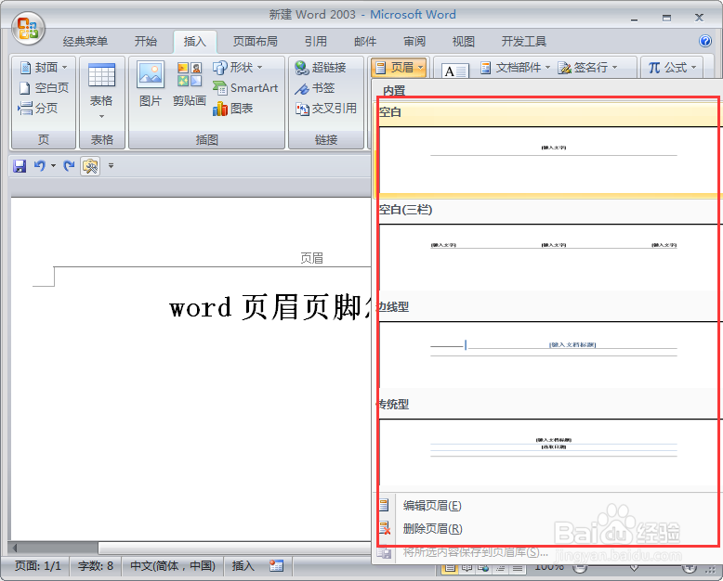Expand document parts (文档部件) dropdown arrow
Screen dimensions: 723x581
click(547, 68)
